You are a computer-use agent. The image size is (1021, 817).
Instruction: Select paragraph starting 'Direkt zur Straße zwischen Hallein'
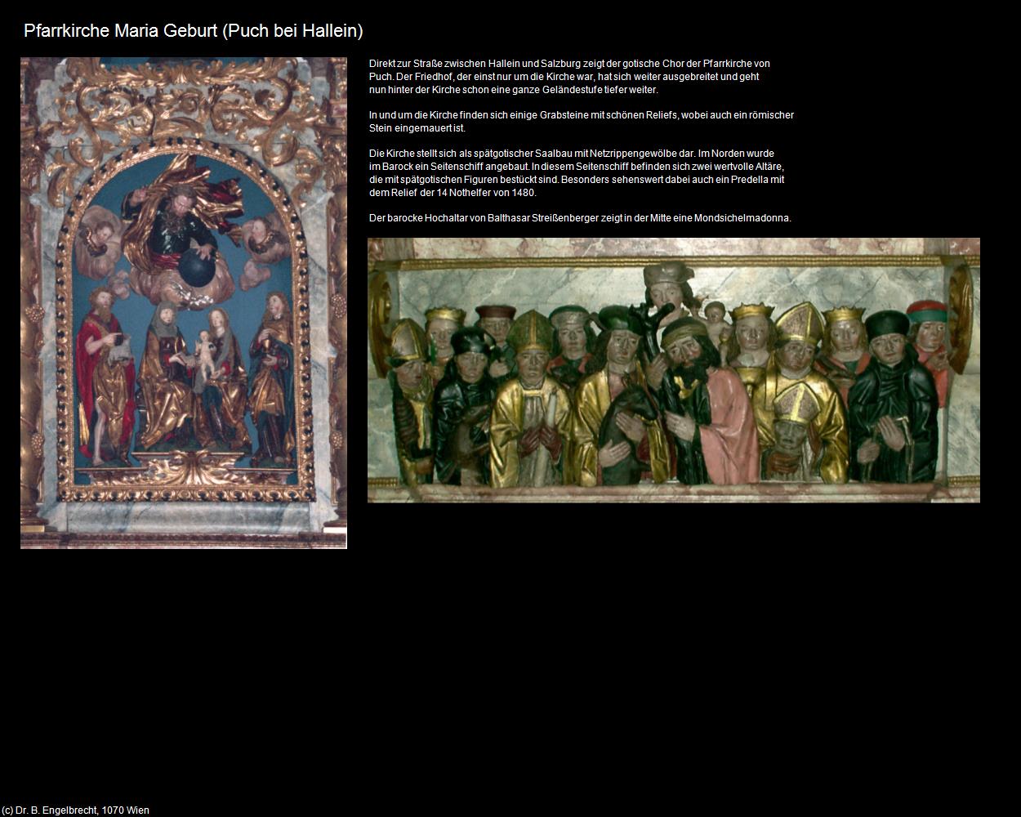click(x=569, y=77)
